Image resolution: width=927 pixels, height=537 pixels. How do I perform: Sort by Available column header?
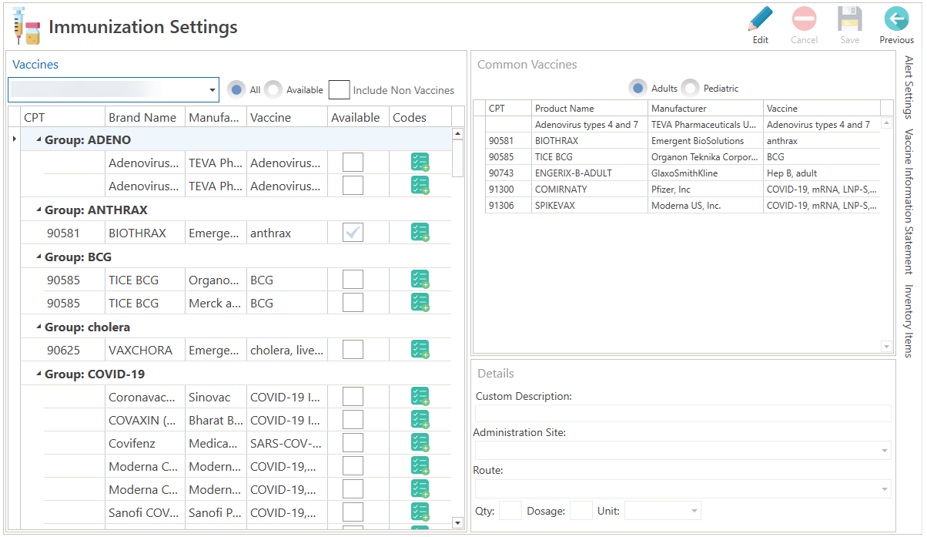358,117
